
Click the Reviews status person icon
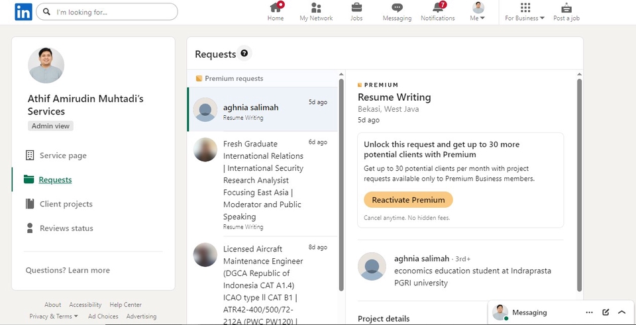coord(30,228)
